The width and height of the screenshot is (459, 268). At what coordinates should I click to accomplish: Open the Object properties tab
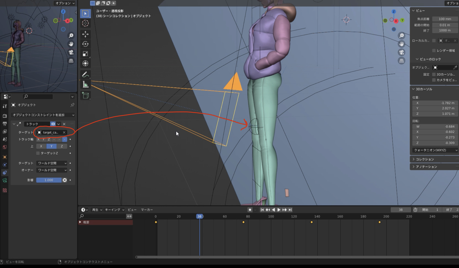(x=5, y=157)
